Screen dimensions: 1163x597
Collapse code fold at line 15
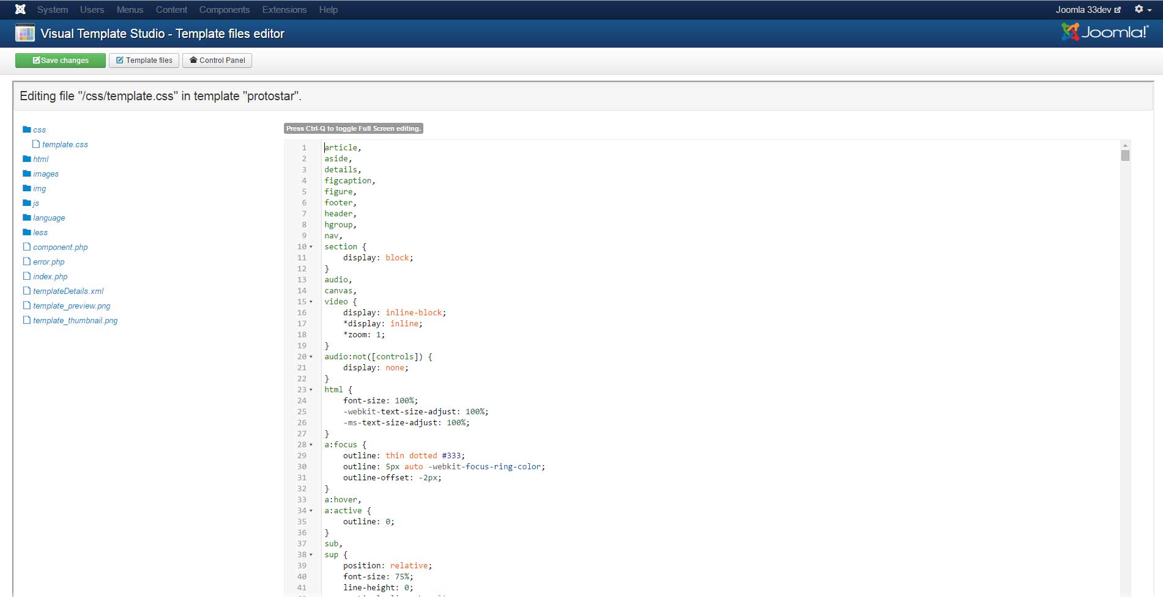pyautogui.click(x=311, y=302)
